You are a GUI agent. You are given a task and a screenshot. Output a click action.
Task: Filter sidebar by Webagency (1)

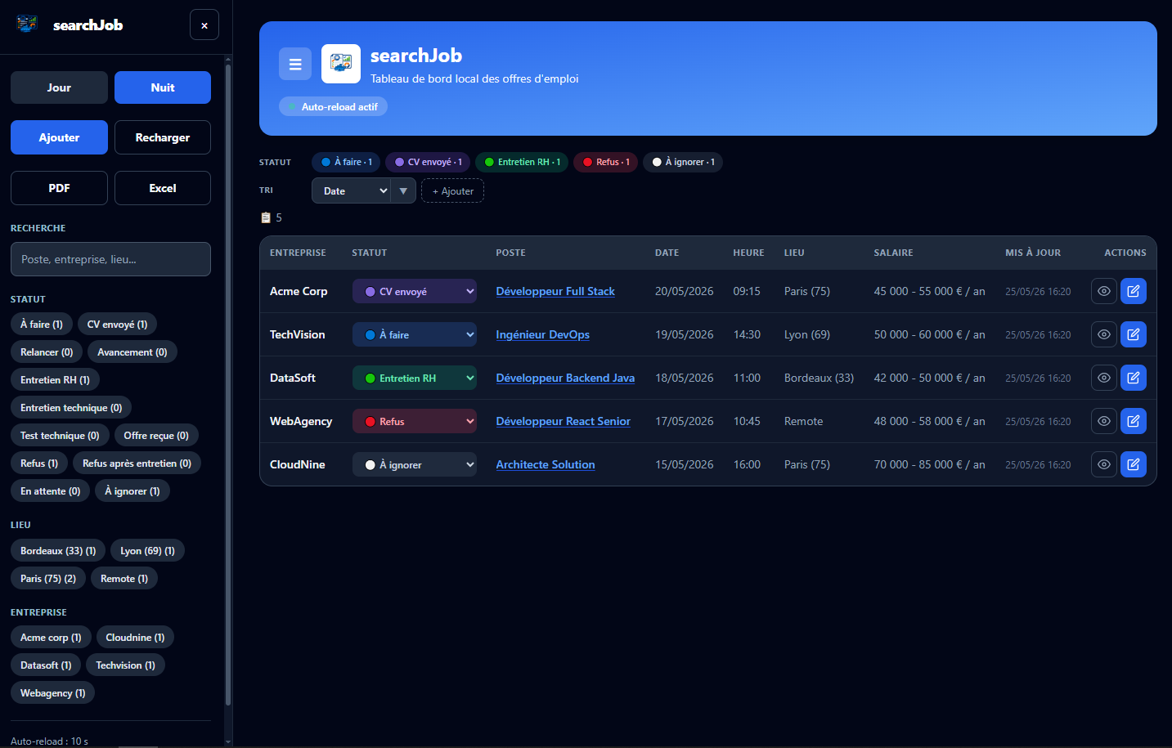tap(52, 693)
